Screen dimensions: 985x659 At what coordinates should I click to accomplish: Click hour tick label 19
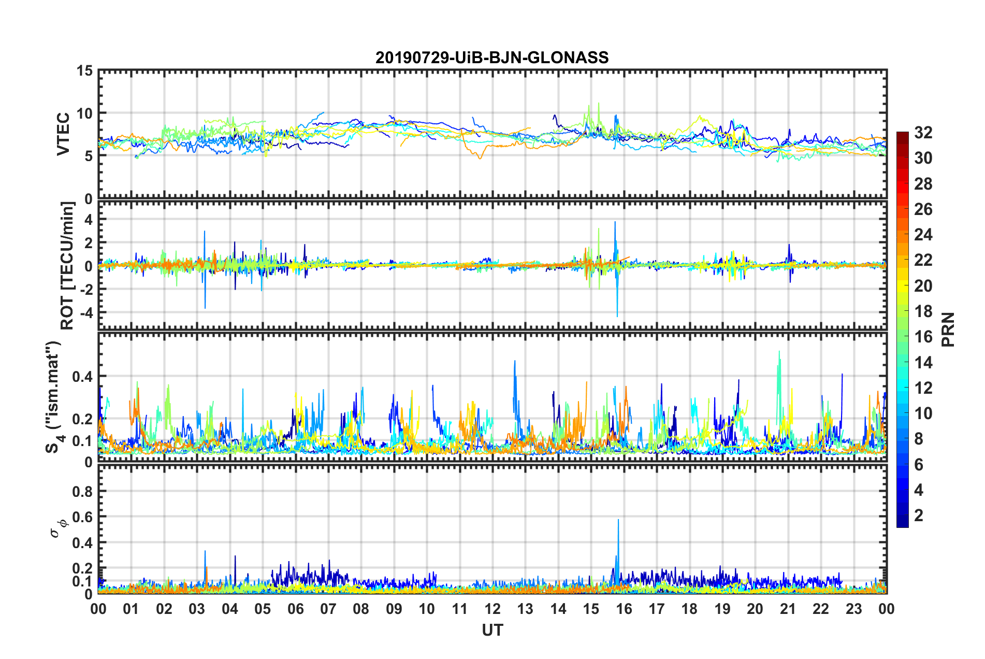722,609
